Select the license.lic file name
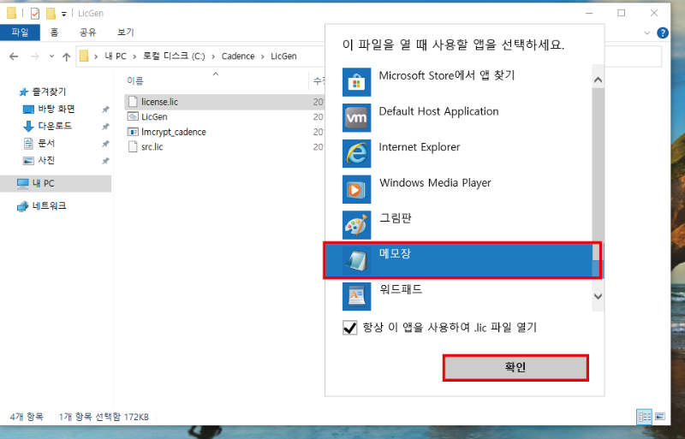This screenshot has height=439, width=685. tap(159, 102)
